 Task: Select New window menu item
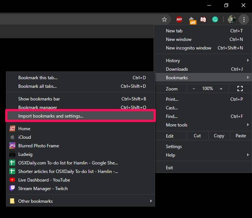pos(204,39)
